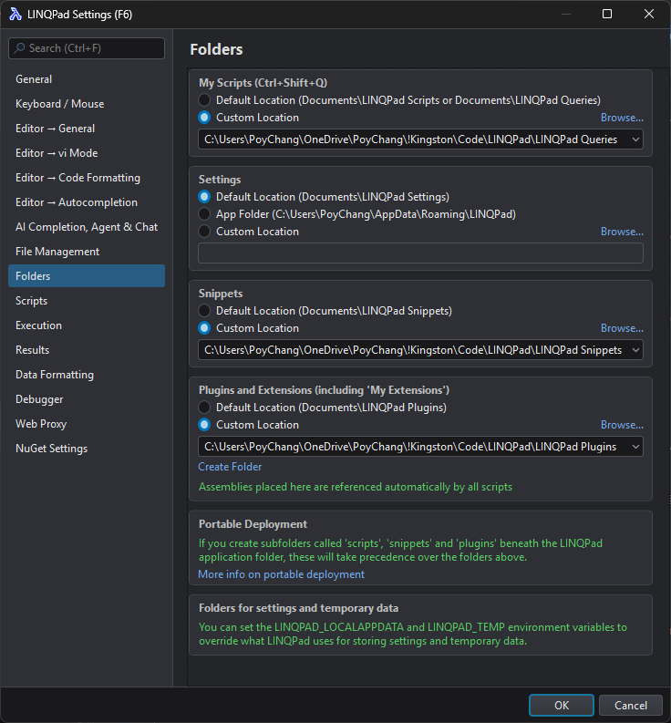The image size is (671, 723).
Task: Choose App Folder radio for Settings
Action: (x=204, y=214)
